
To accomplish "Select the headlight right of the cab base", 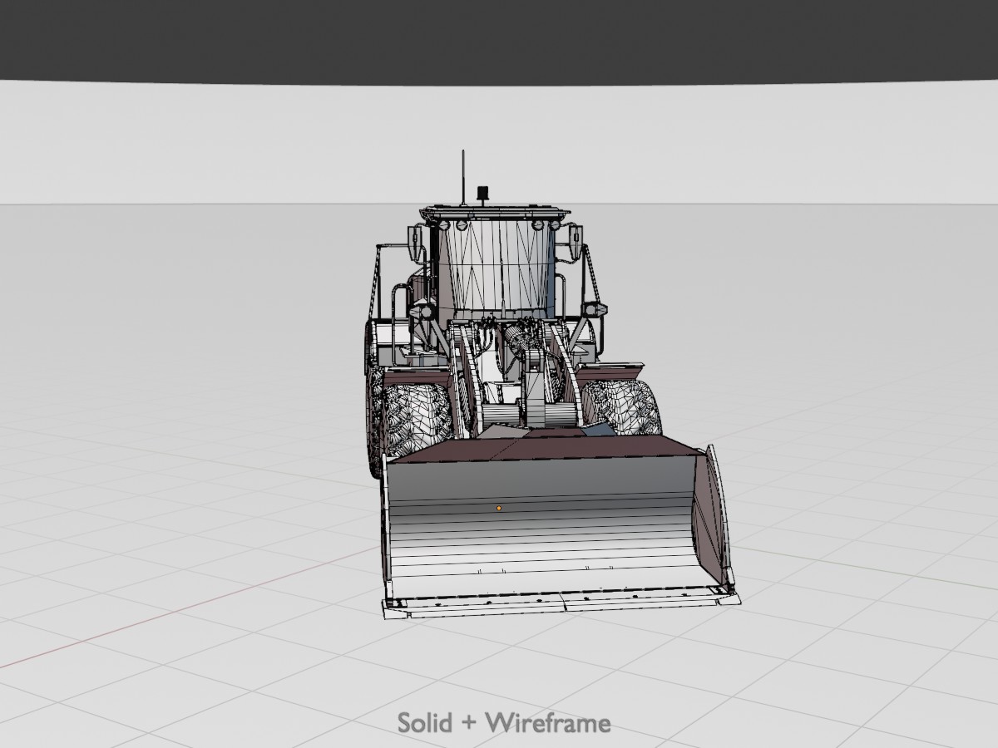I will pyautogui.click(x=595, y=309).
